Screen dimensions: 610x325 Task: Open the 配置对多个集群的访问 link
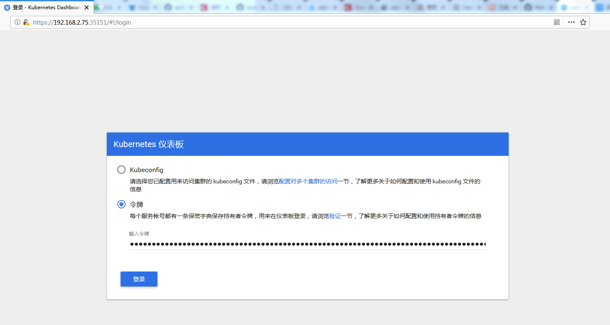(308, 182)
